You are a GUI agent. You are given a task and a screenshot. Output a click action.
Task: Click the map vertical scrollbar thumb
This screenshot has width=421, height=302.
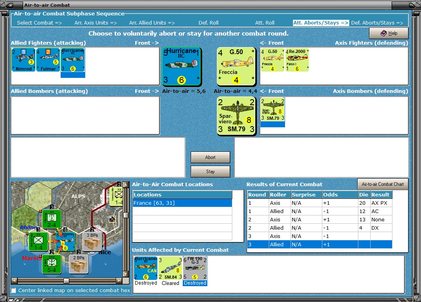tap(126, 215)
